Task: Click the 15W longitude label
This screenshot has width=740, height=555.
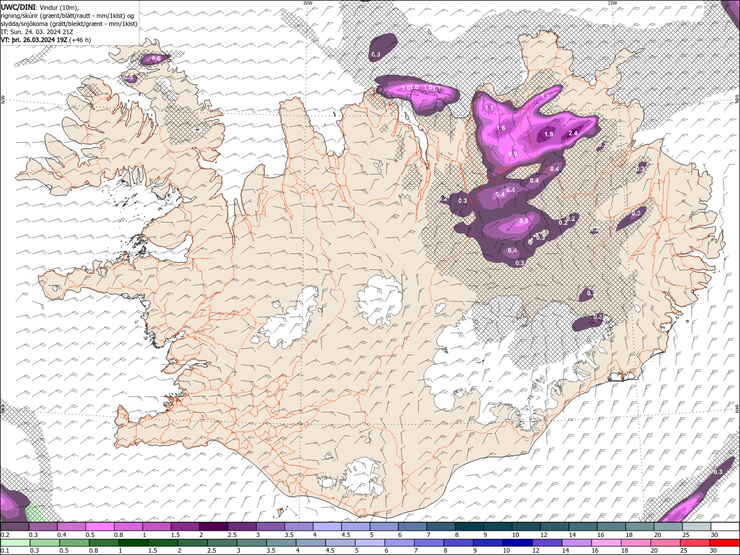Action: click(612, 3)
